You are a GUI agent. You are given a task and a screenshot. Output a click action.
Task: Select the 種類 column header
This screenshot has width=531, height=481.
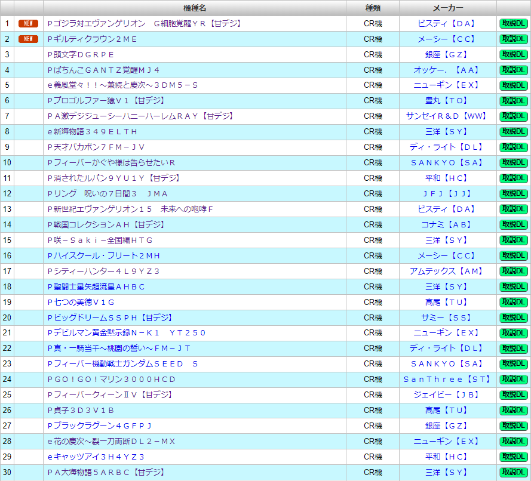pos(373,8)
